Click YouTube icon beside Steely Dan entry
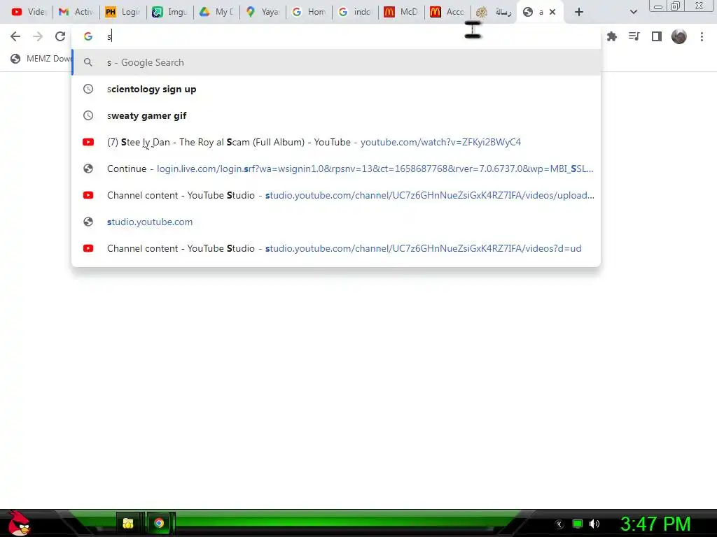 [x=88, y=142]
